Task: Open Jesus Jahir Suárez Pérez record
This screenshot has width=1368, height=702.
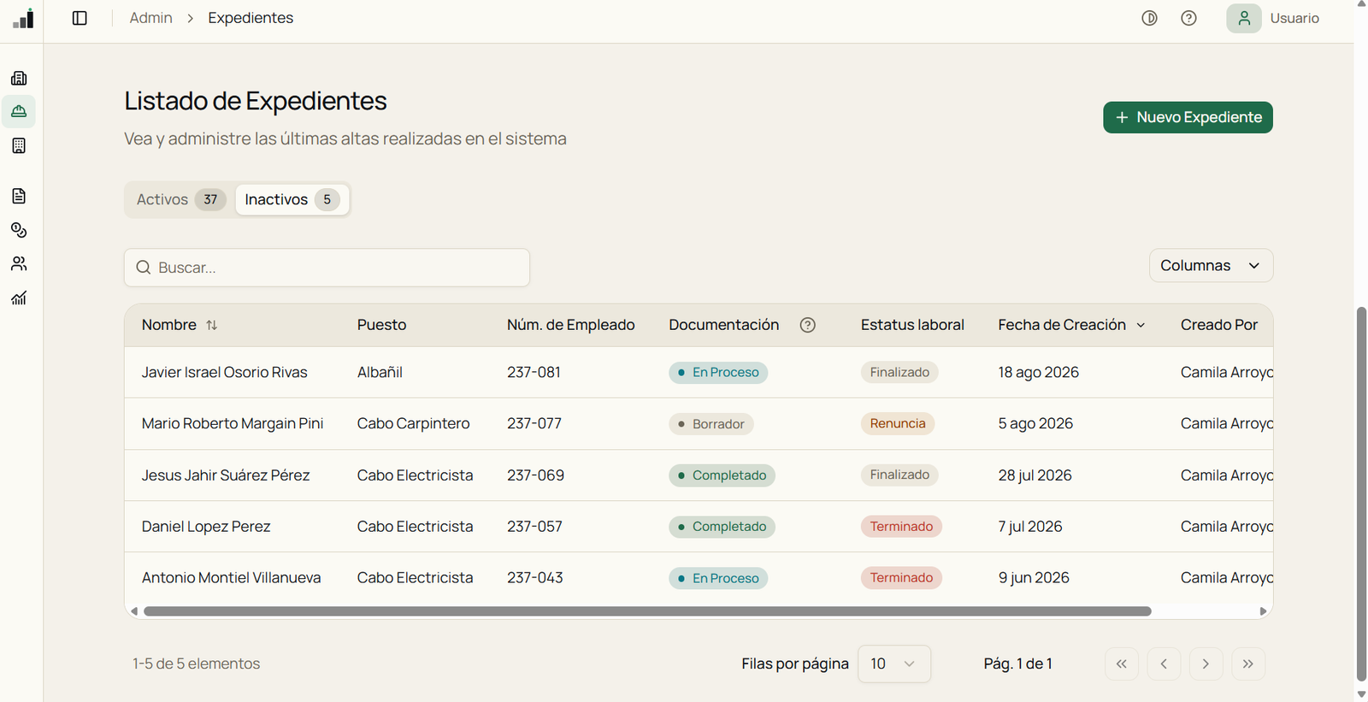Action: (226, 475)
